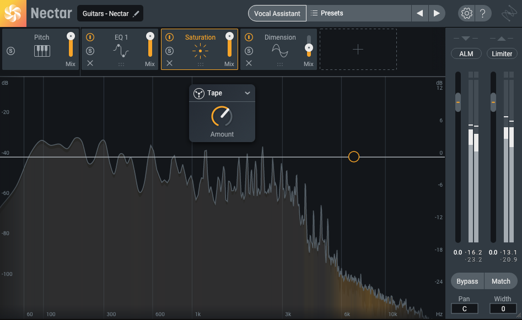Remove the Saturation module
The width and height of the screenshot is (522, 320).
coord(169,63)
